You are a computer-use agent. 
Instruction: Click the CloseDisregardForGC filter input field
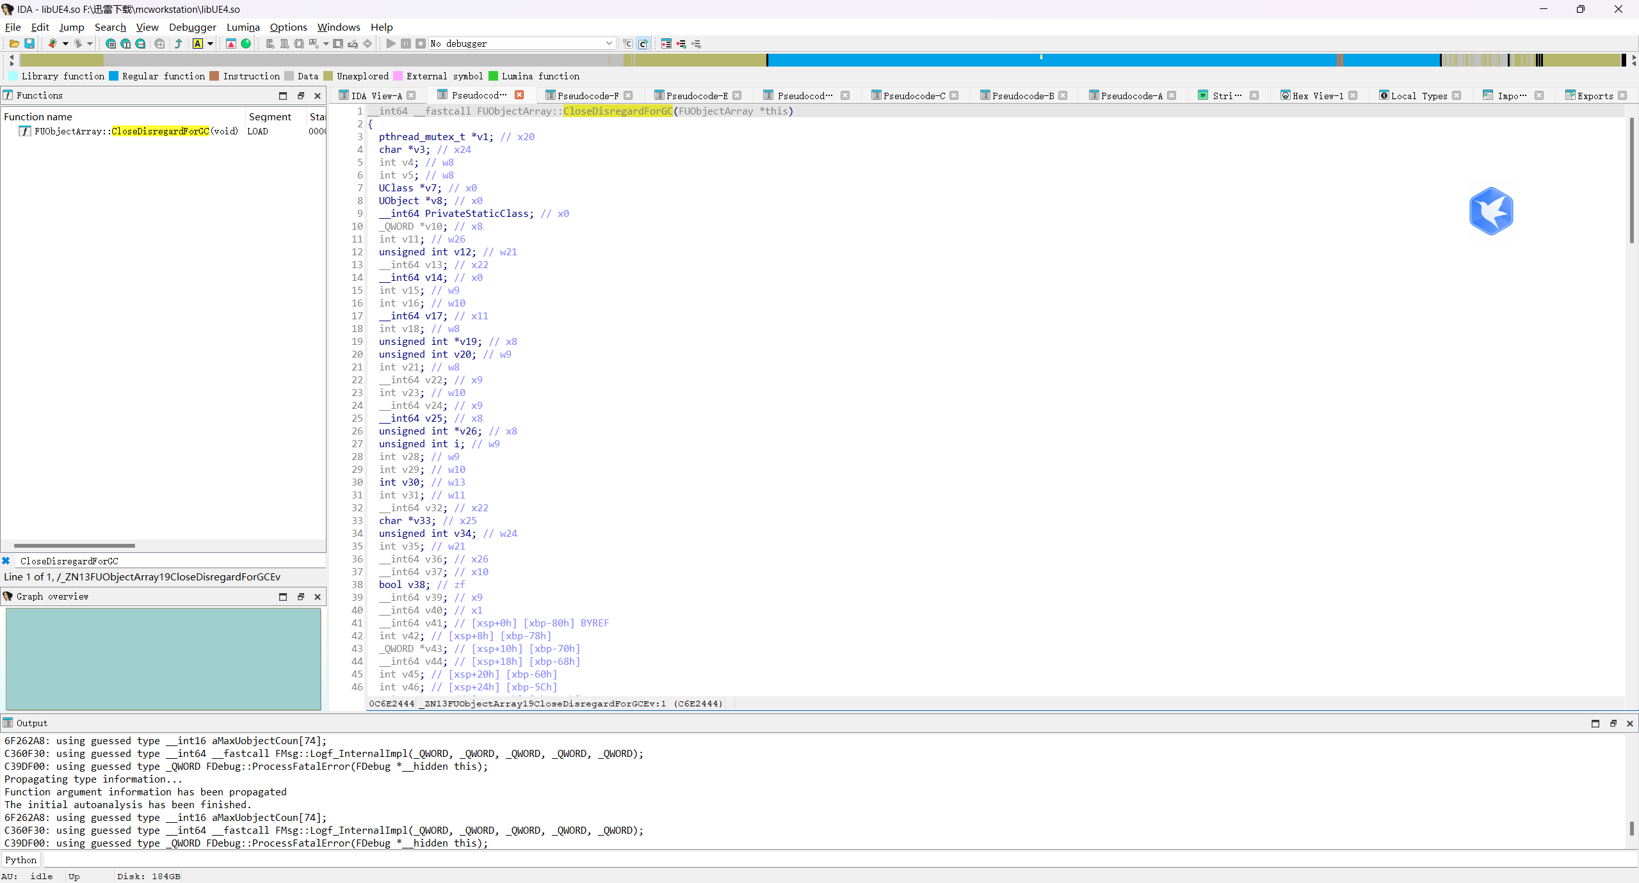pyautogui.click(x=170, y=561)
